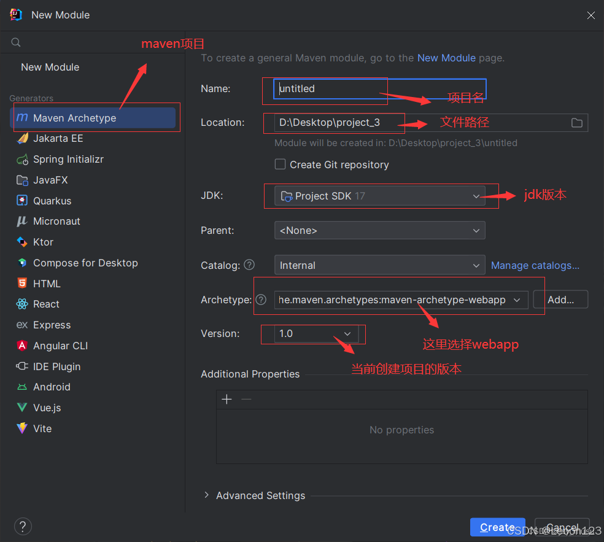Click the Compose for Desktop icon
The height and width of the screenshot is (542, 604).
click(x=22, y=263)
